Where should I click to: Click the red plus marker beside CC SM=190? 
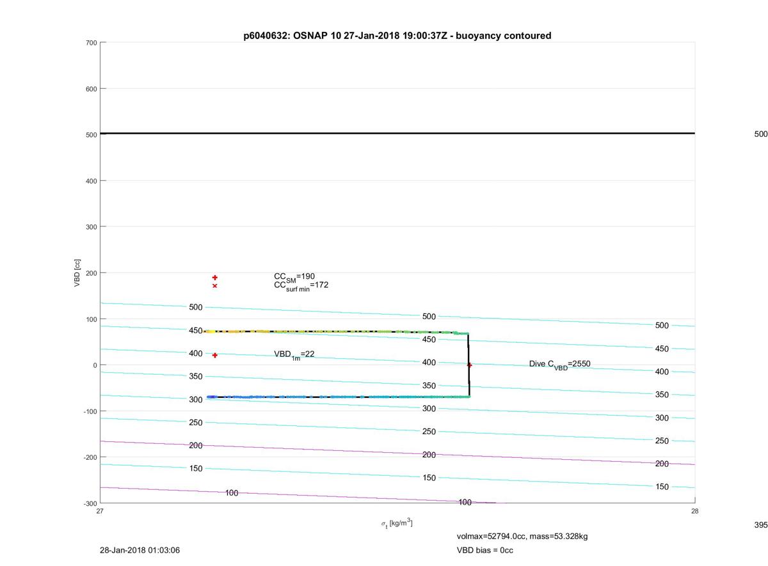(x=215, y=278)
